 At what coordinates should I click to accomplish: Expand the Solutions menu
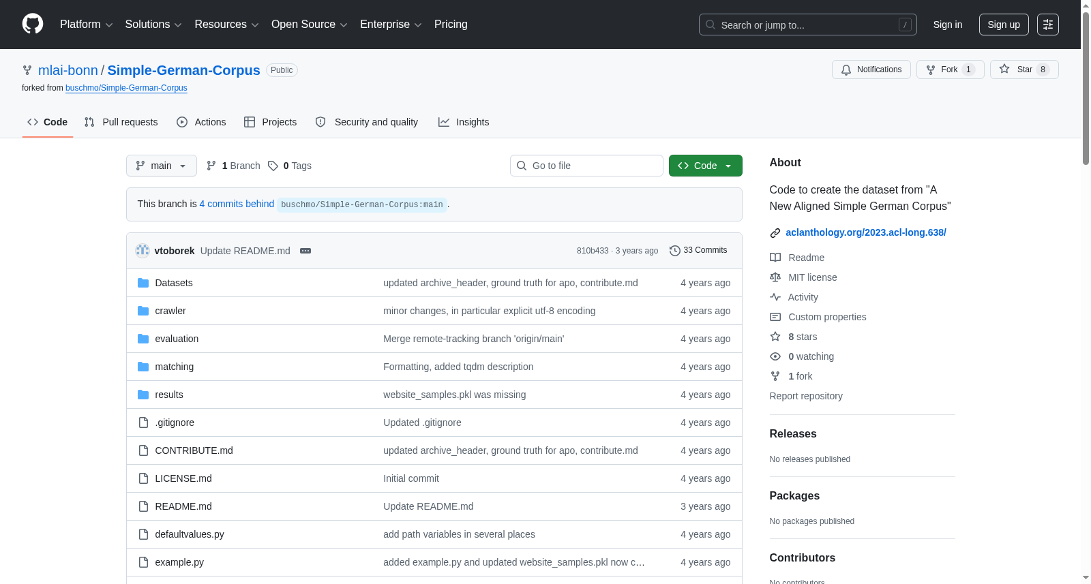[153, 25]
